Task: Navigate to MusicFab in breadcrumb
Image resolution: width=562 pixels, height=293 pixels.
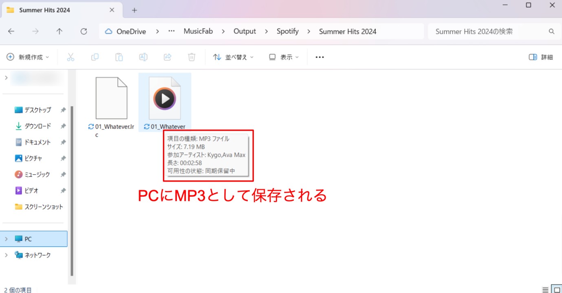Action: click(x=198, y=31)
